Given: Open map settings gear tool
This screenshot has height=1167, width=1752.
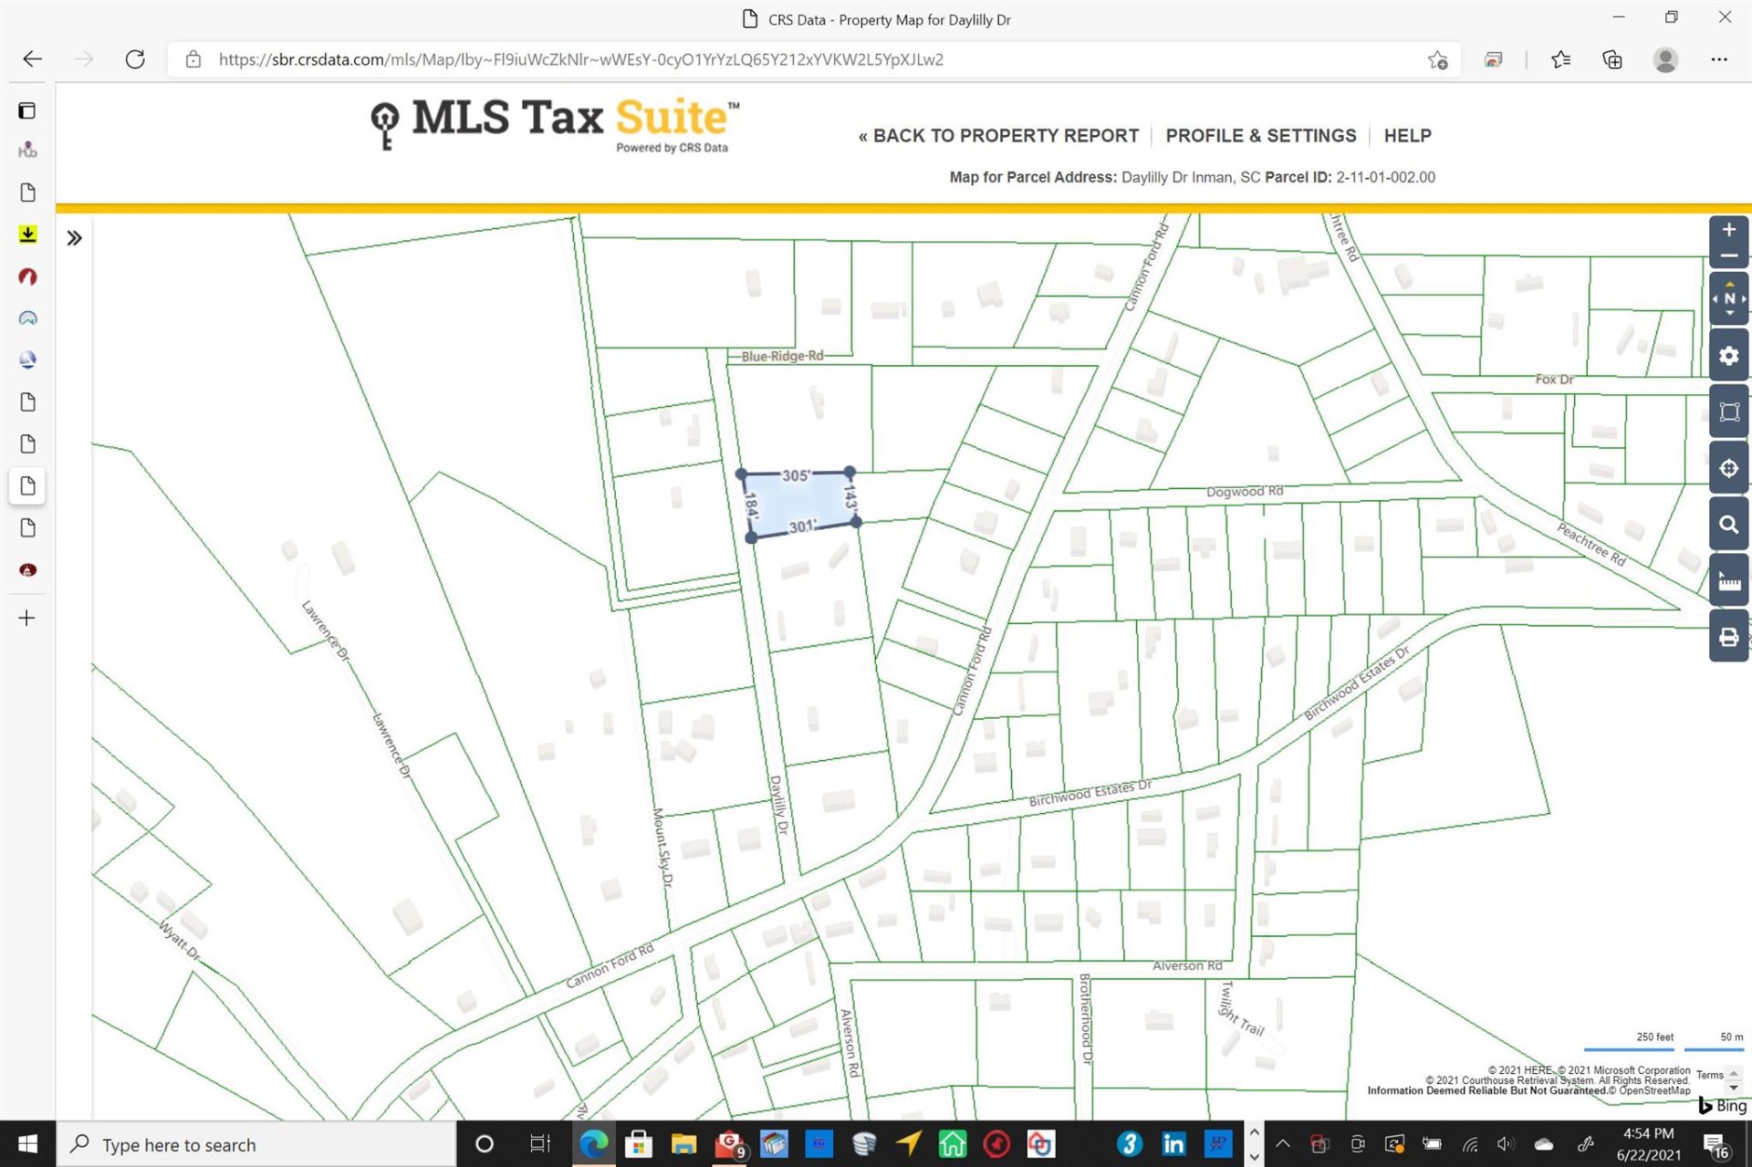Looking at the screenshot, I should pyautogui.click(x=1728, y=356).
